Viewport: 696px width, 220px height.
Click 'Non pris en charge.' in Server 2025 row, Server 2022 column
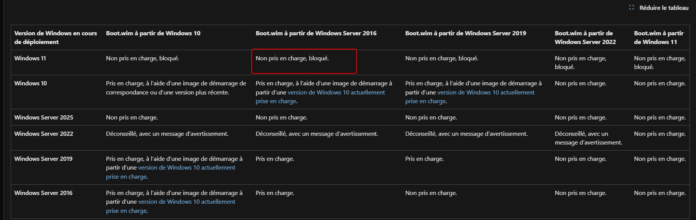pyautogui.click(x=581, y=118)
